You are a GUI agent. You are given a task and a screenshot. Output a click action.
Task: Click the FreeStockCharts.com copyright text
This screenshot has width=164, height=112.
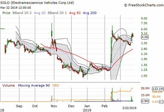click(144, 5)
